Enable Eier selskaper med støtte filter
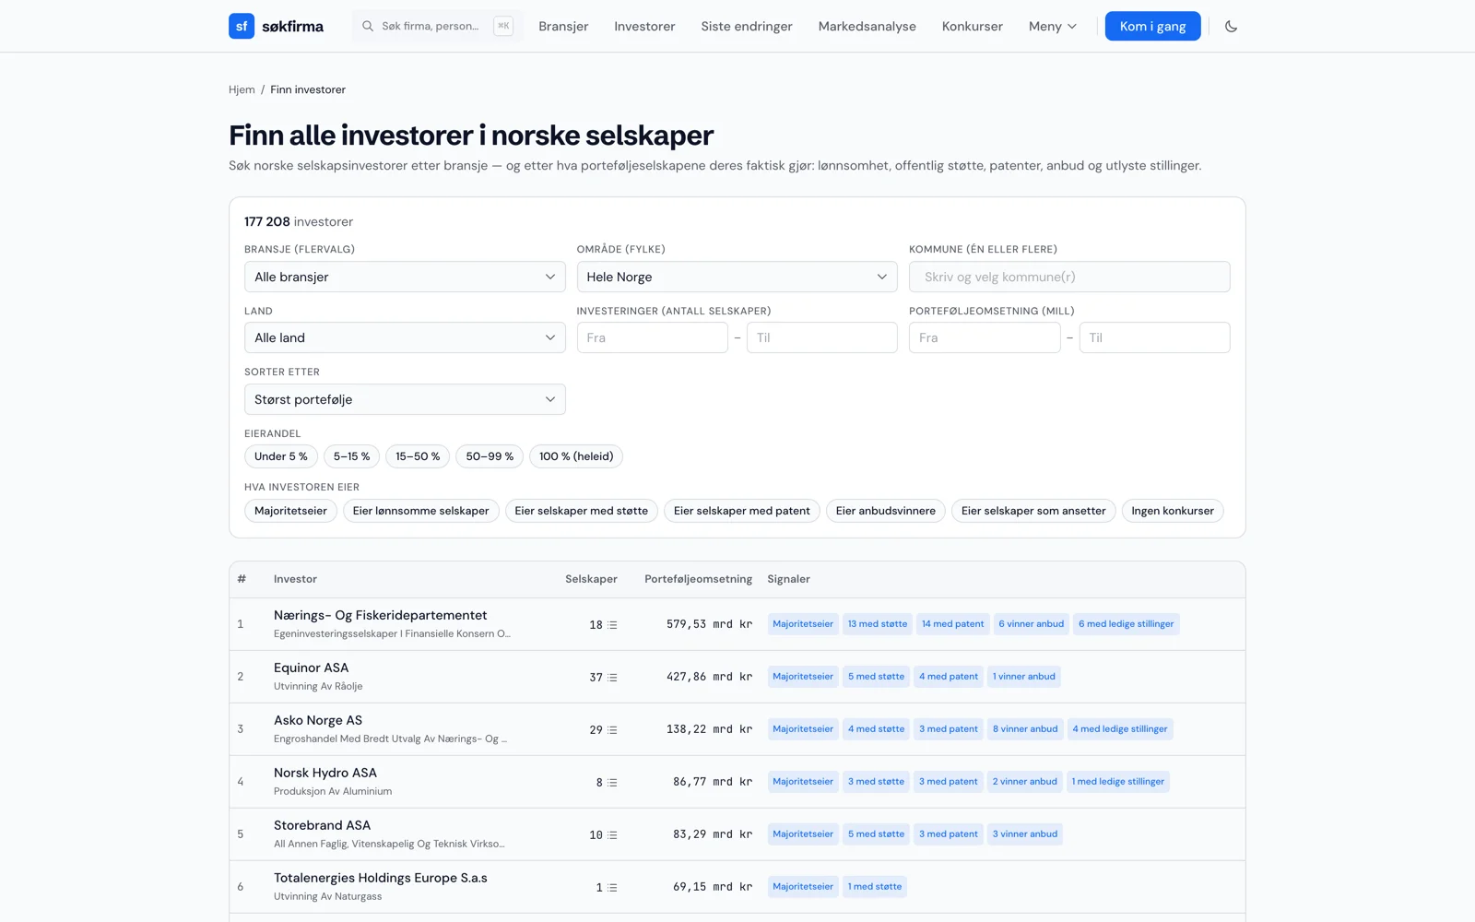1475x922 pixels. [582, 511]
